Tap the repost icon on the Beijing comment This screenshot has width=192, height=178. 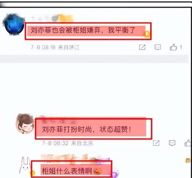pos(156,143)
